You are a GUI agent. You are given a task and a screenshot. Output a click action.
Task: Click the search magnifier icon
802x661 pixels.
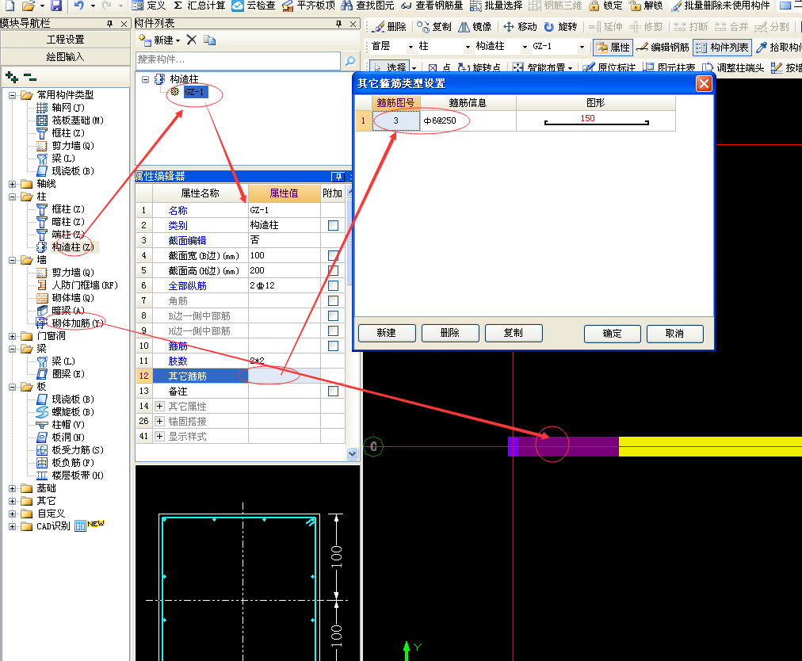tap(350, 61)
